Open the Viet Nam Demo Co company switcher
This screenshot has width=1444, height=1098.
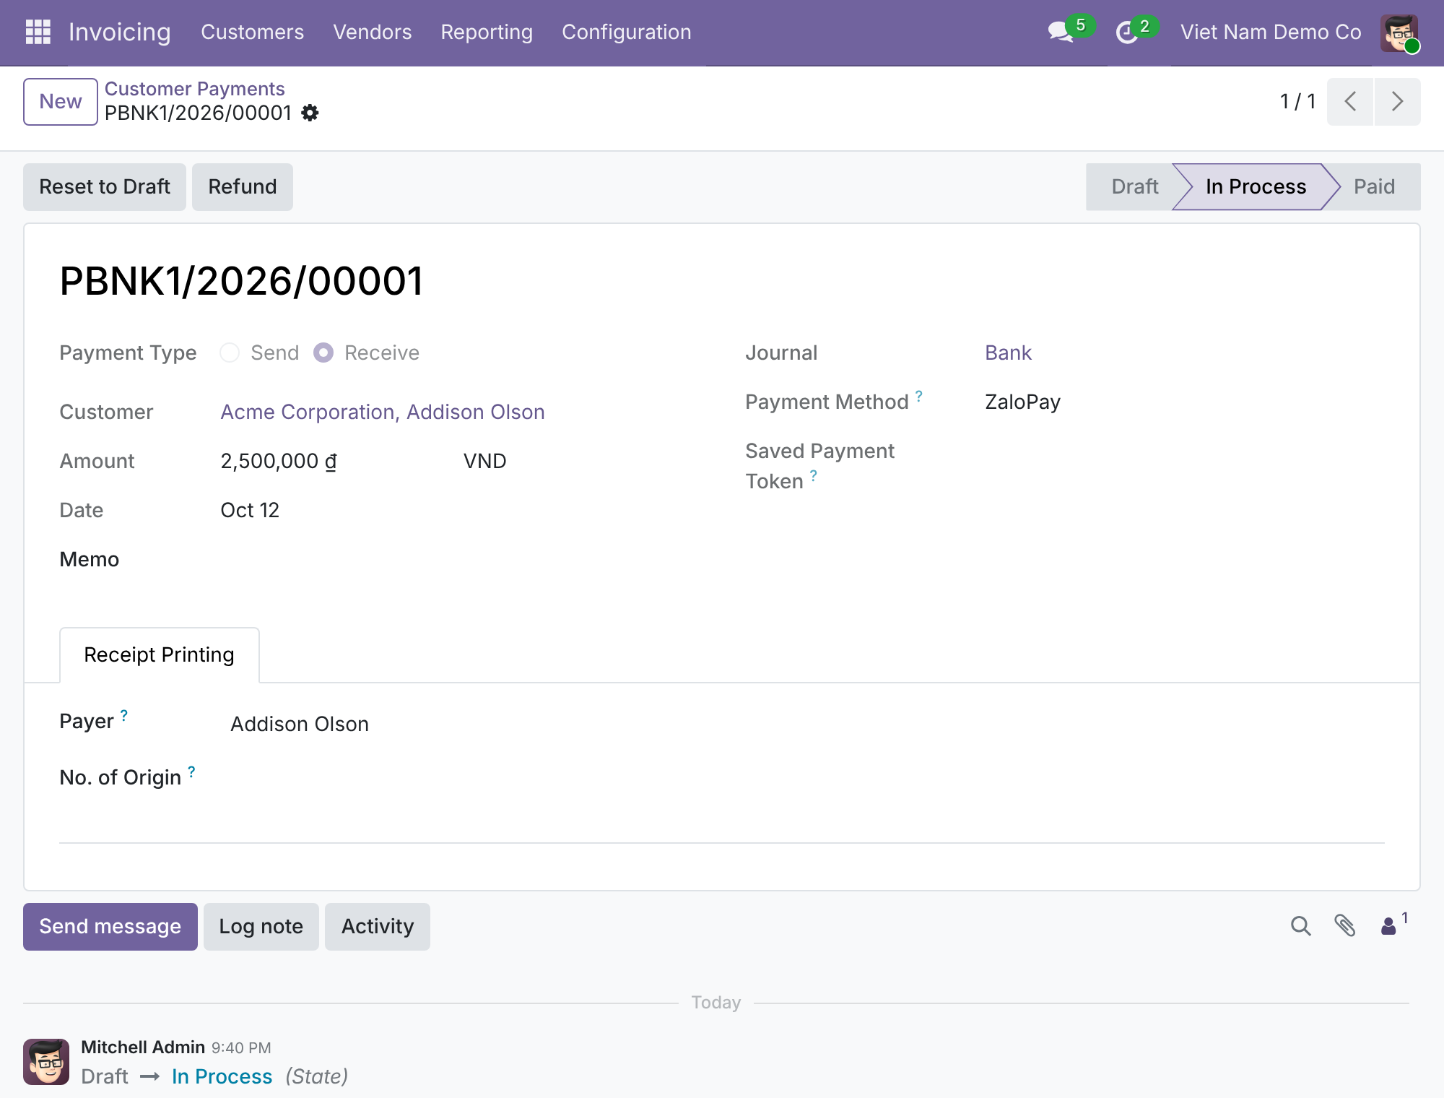(1271, 32)
